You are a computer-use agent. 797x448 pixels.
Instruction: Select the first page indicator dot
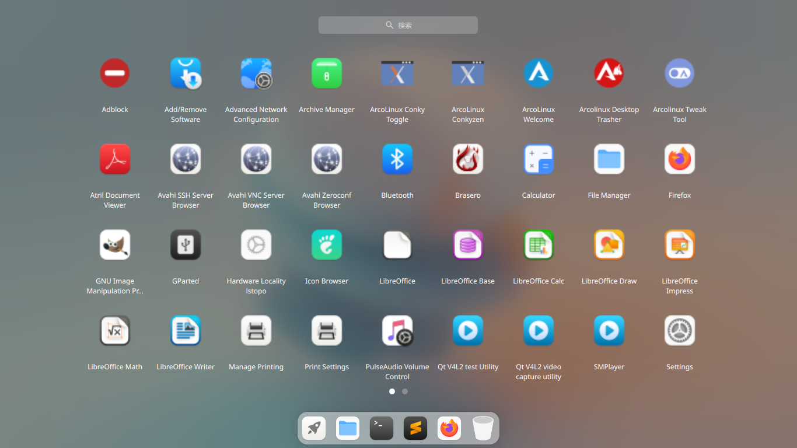(x=392, y=391)
